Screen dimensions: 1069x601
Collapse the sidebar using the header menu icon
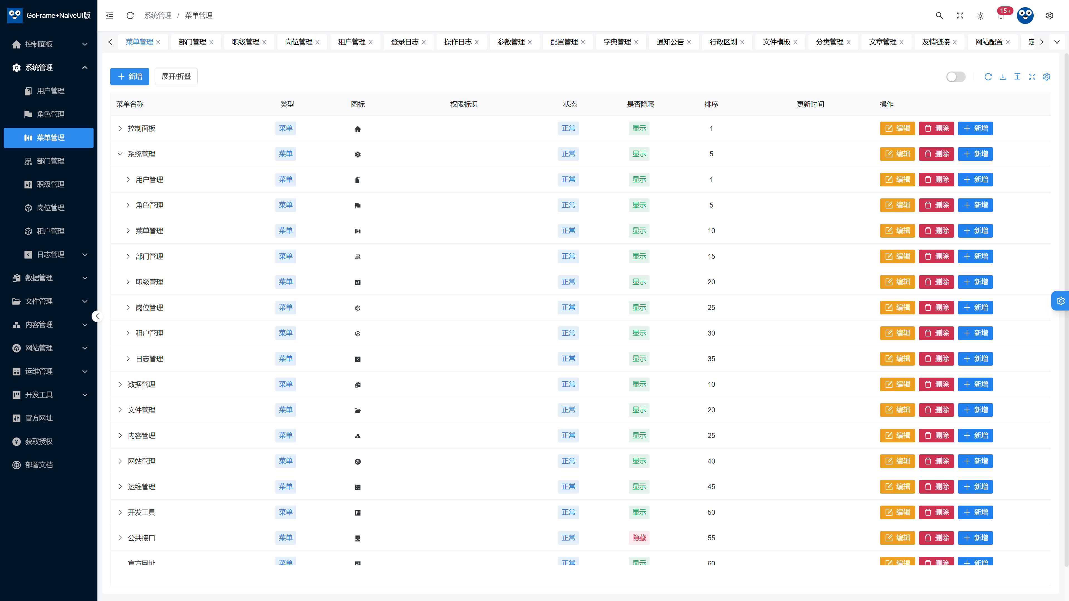click(x=110, y=15)
